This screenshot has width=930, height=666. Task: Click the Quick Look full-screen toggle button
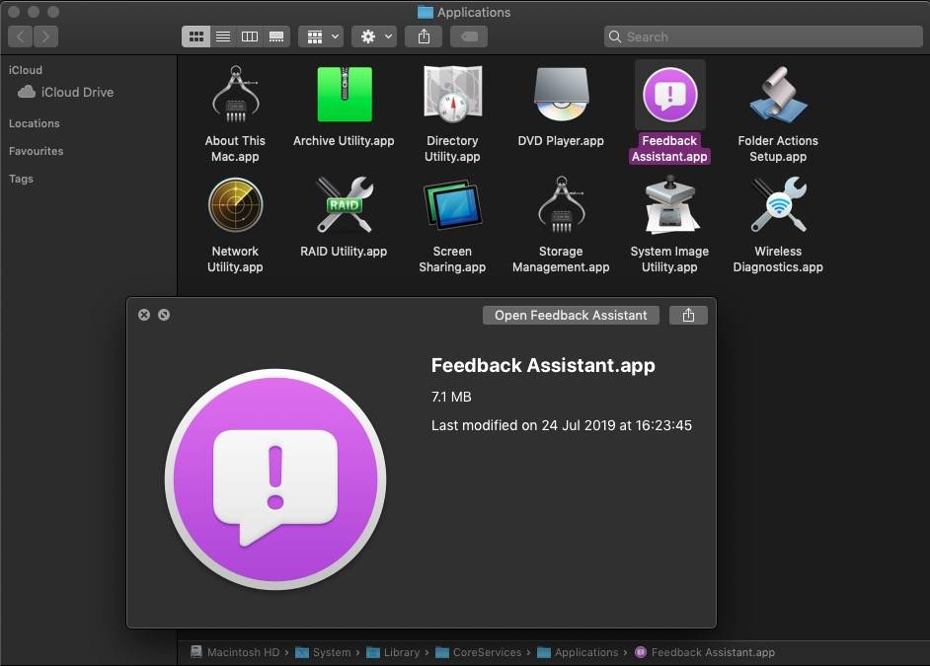164,315
